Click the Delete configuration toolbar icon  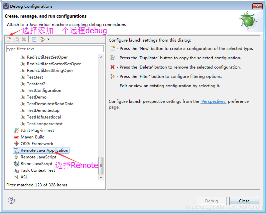[24, 39]
